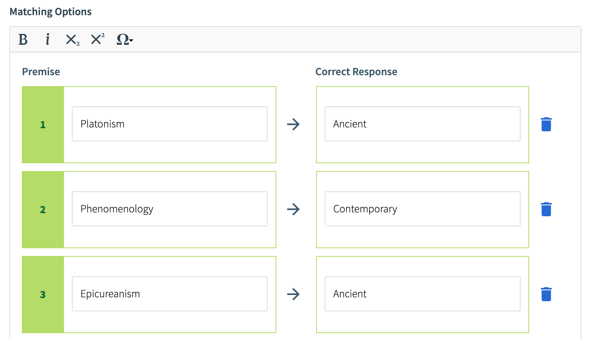The height and width of the screenshot is (339, 590).
Task: Edit the Platonism premise field
Action: coord(170,124)
